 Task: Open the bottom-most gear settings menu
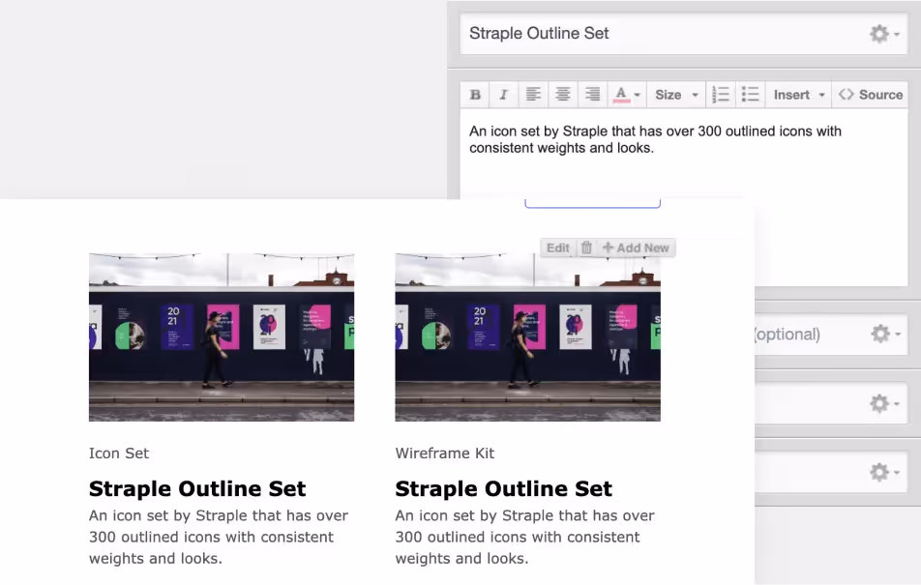click(884, 472)
